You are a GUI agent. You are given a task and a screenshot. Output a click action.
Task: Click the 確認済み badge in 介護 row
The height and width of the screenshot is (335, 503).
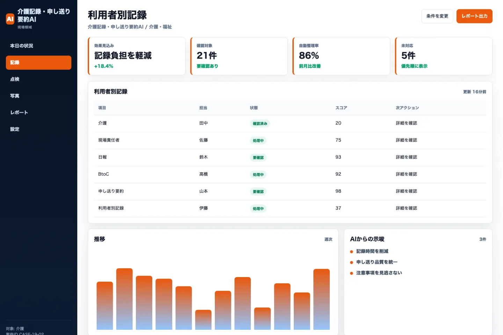(x=260, y=124)
